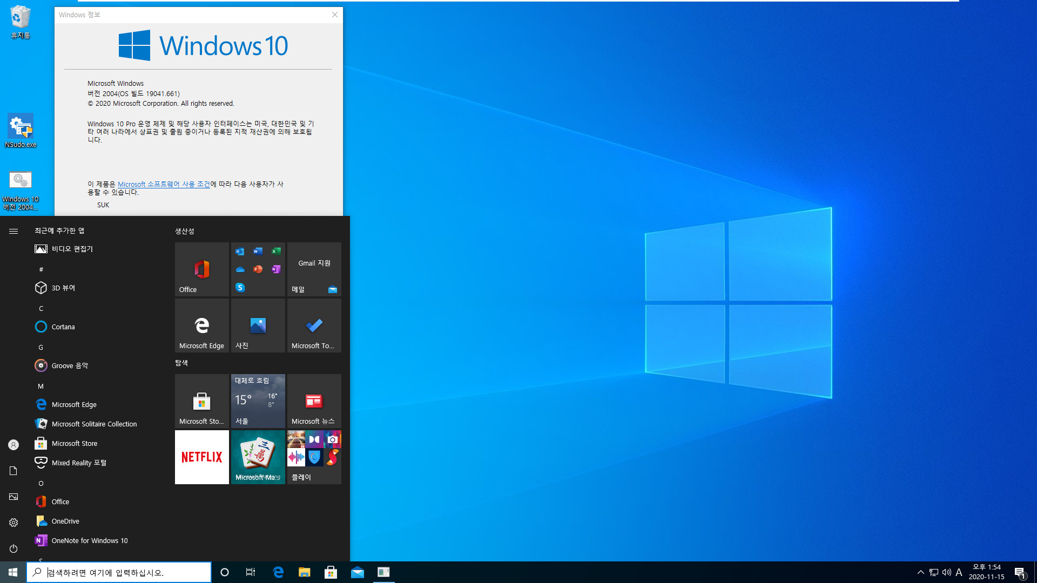Open Microsoft Store from the taskbar
1037x583 pixels.
[x=331, y=572]
